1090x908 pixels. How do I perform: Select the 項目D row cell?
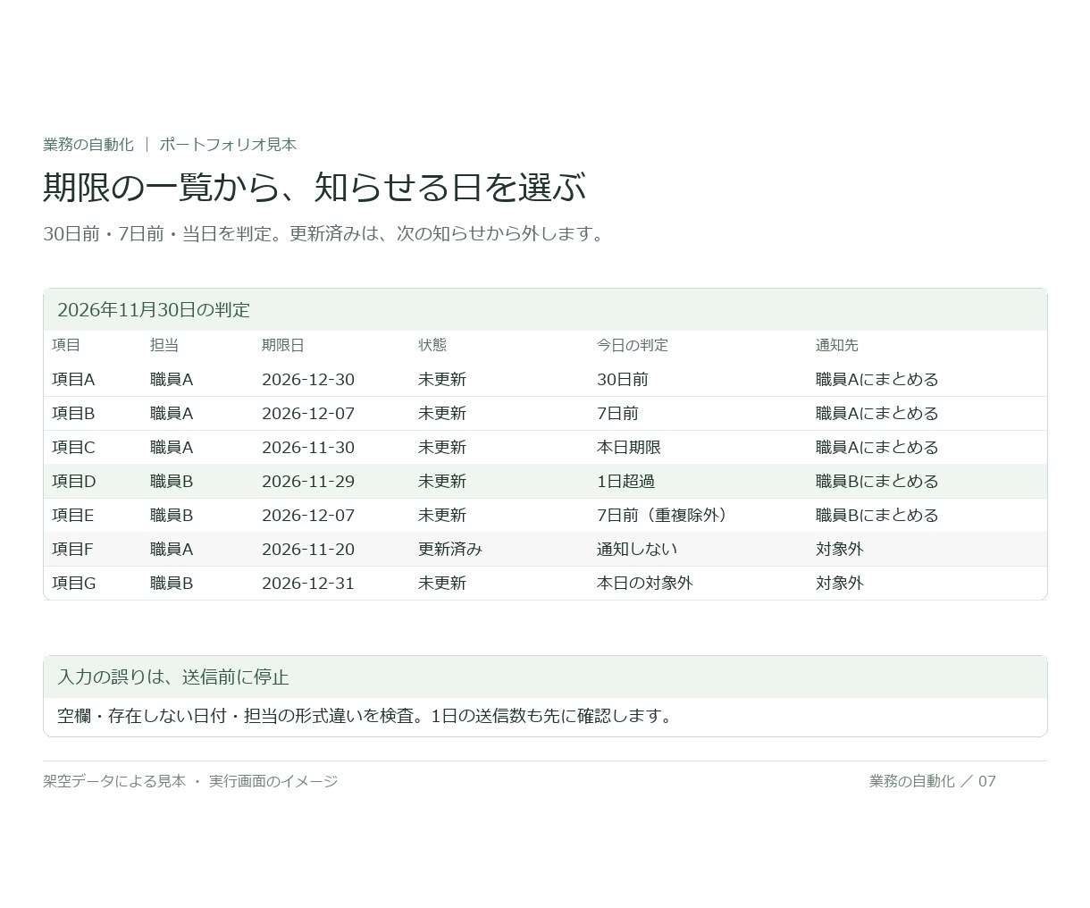tap(74, 482)
